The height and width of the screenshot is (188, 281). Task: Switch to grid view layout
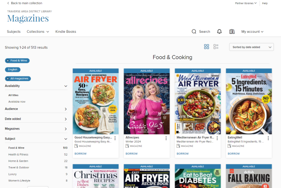(207, 47)
